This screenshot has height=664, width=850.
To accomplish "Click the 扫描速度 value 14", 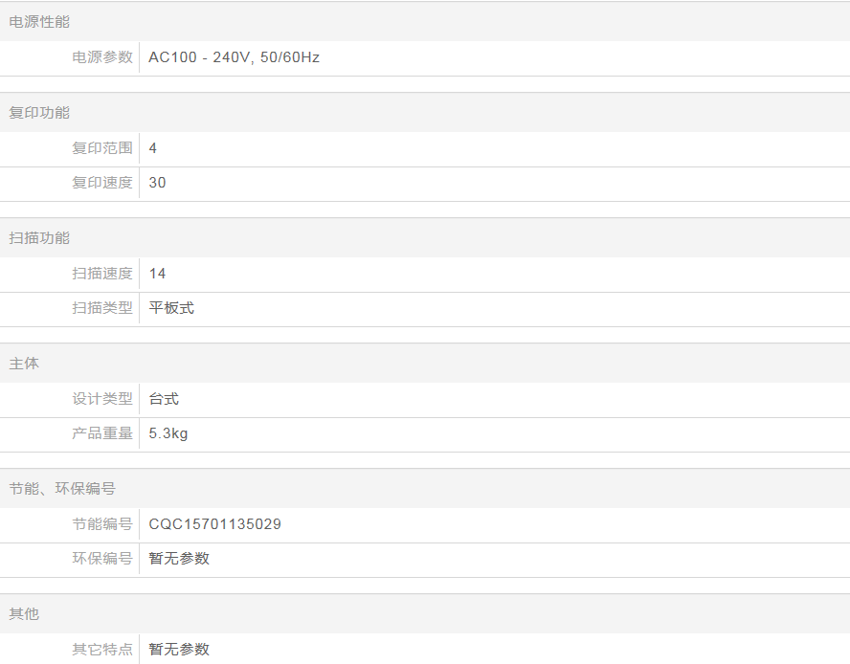I will click(x=157, y=274).
